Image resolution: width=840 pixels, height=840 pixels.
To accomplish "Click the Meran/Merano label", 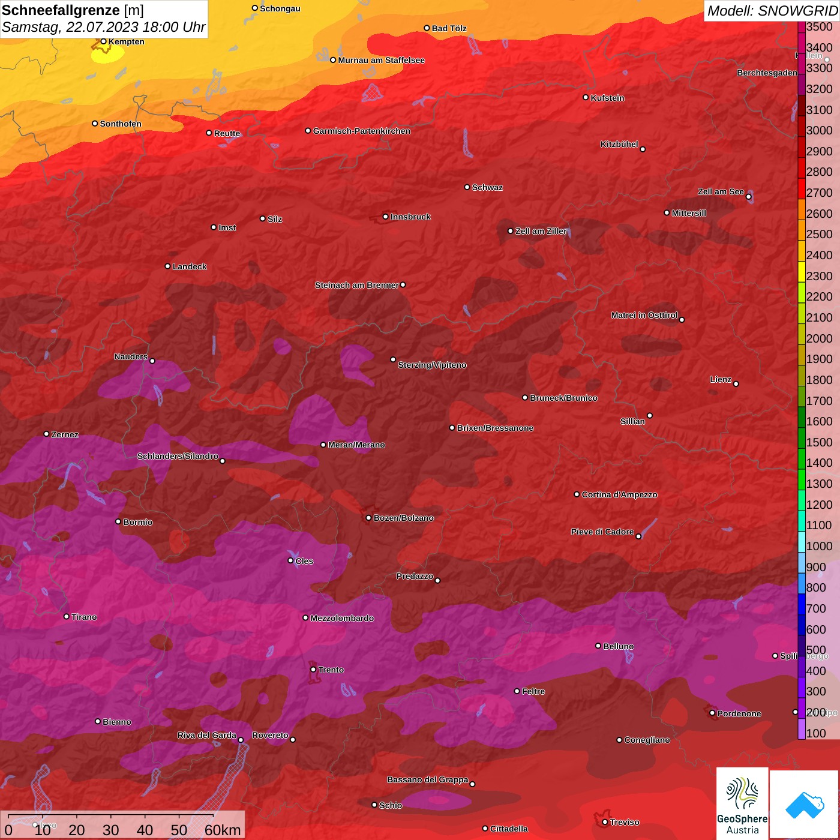I will click(x=356, y=445).
